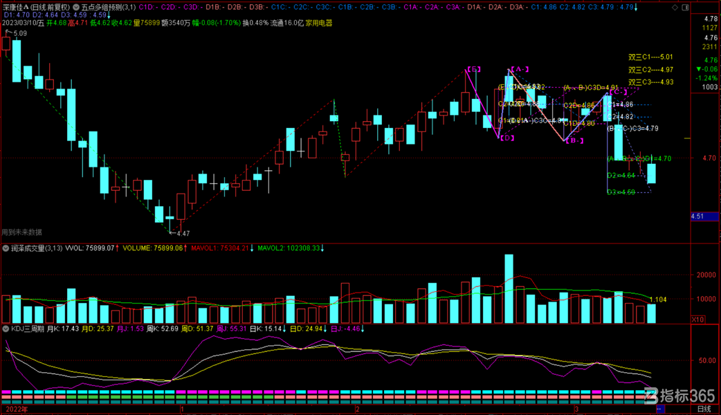Click the 换0.48% turnover value
The image size is (721, 415).
pos(255,23)
